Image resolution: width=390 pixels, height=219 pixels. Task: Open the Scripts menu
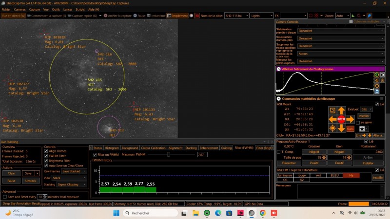(80, 9)
